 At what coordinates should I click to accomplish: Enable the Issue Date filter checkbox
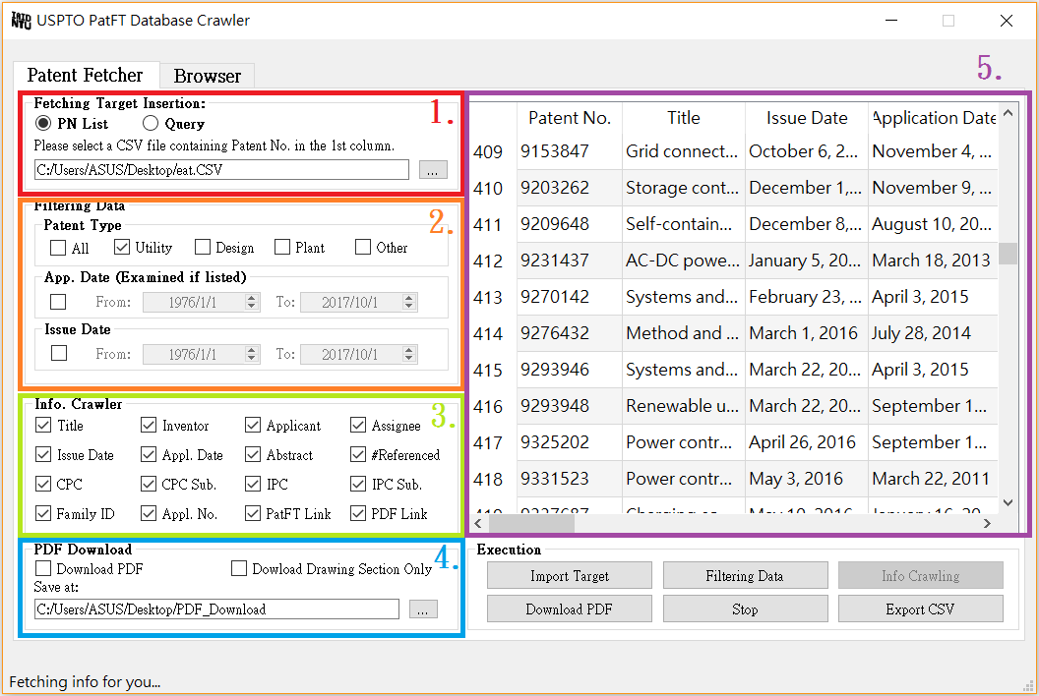(x=59, y=353)
